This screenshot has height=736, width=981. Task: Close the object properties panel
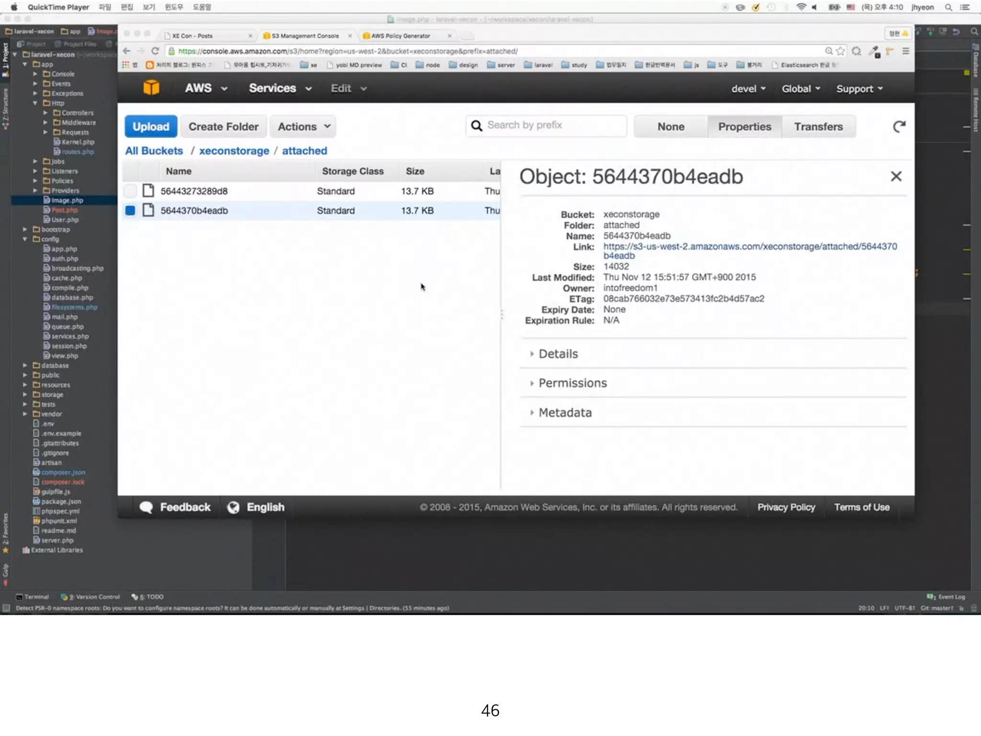pos(896,176)
